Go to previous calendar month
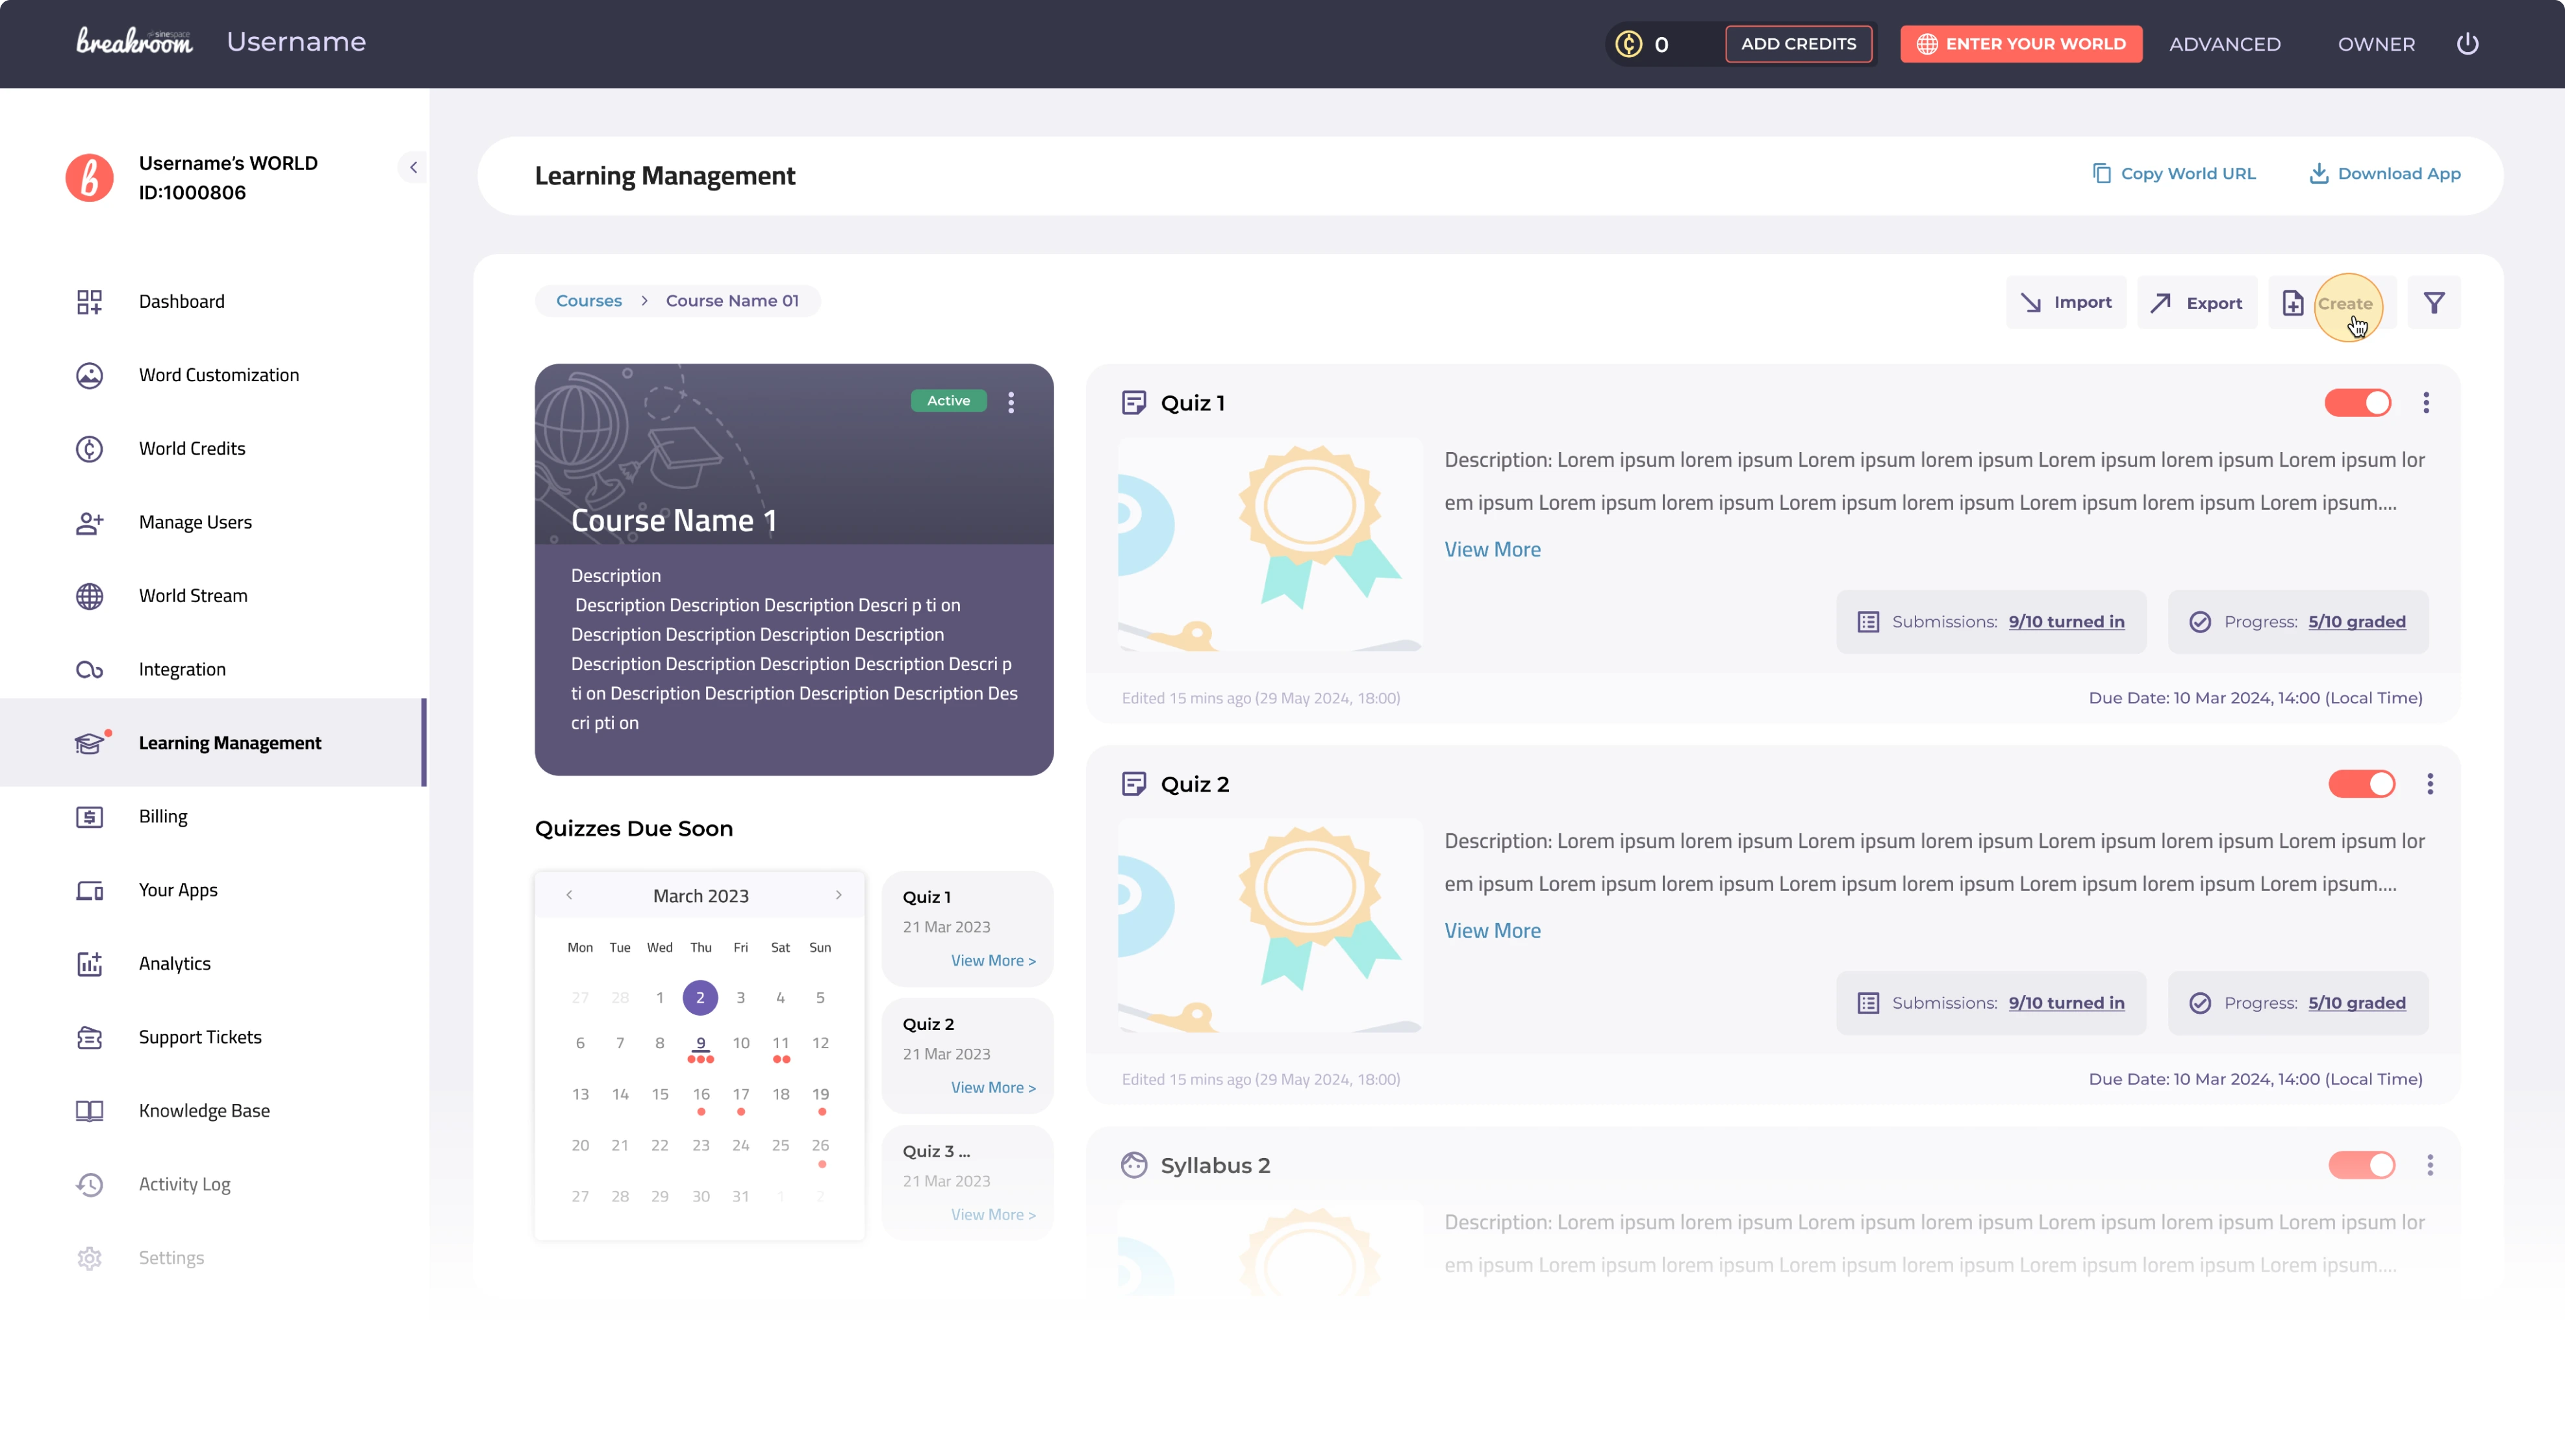Viewport: 2565px width, 1456px height. [x=569, y=895]
